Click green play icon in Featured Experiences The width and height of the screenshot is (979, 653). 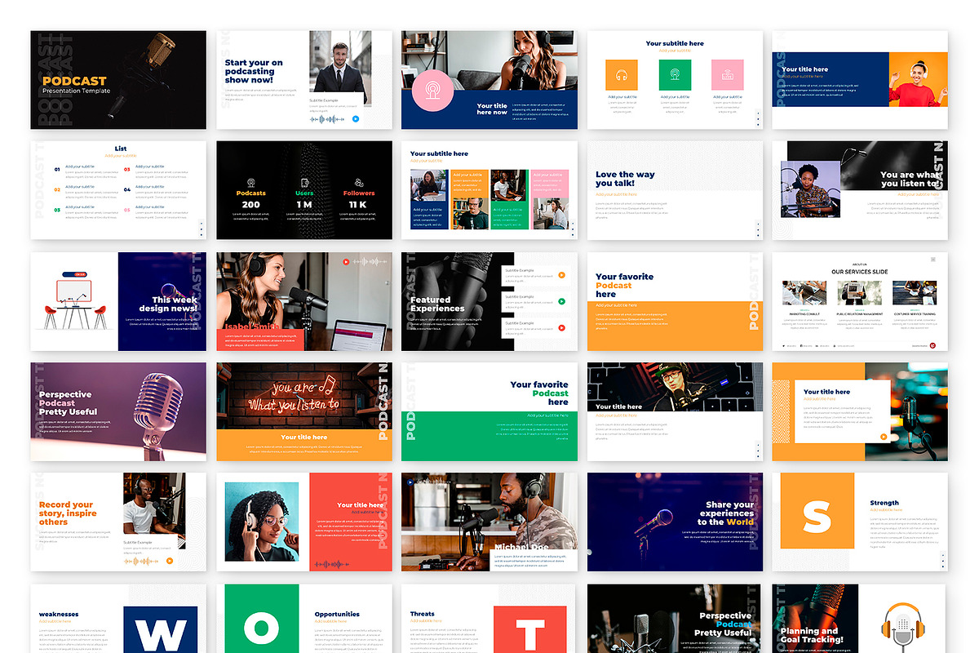pos(561,301)
